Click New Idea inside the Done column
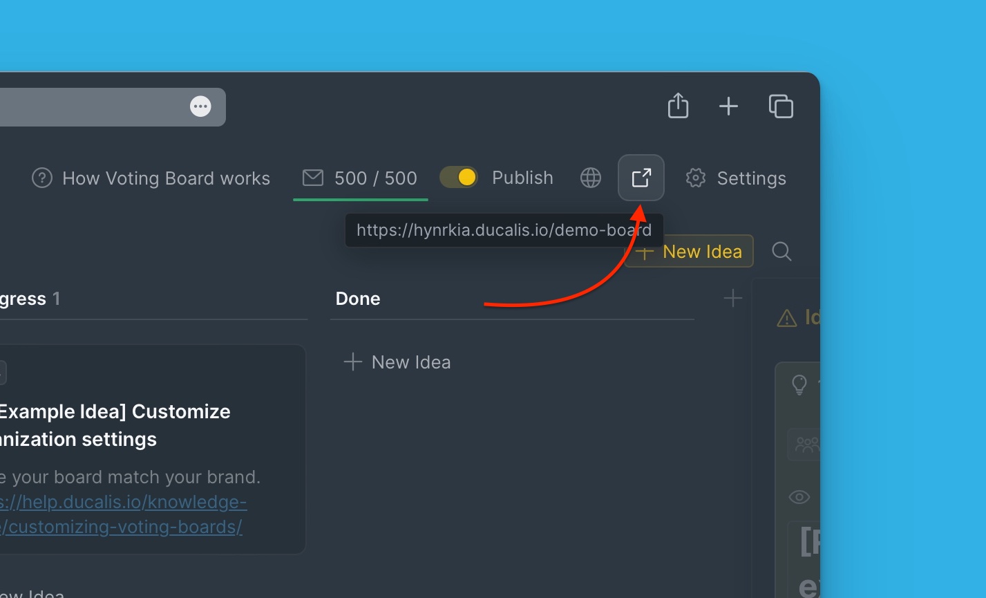986x598 pixels. (x=397, y=362)
